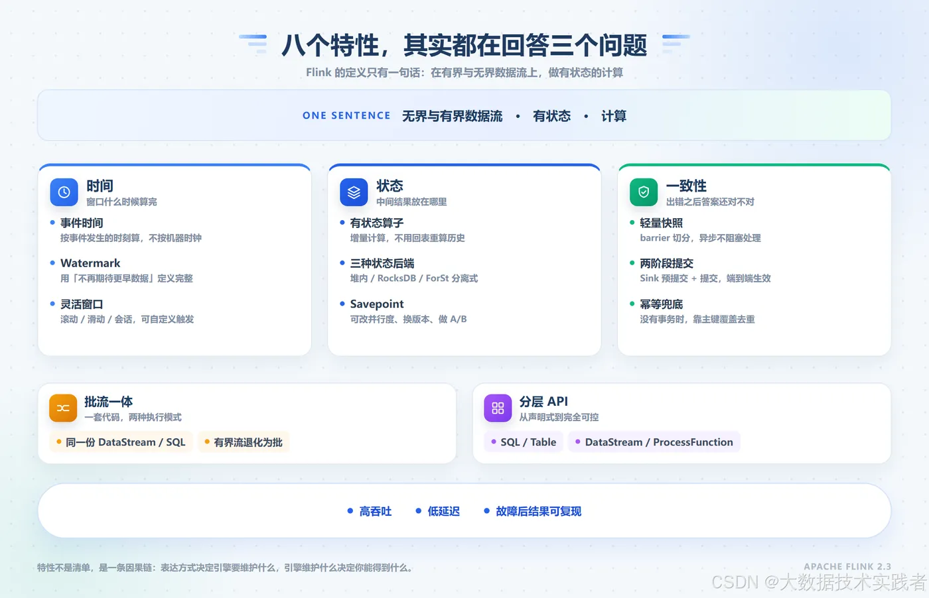Select the 有界流退化为批 chip
929x598 pixels.
(x=244, y=442)
